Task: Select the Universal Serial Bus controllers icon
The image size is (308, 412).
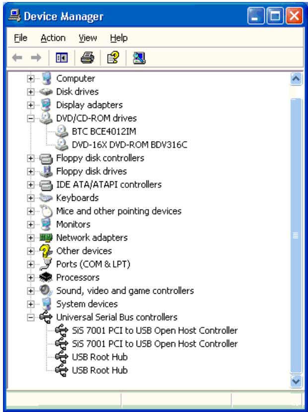Action: [46, 318]
